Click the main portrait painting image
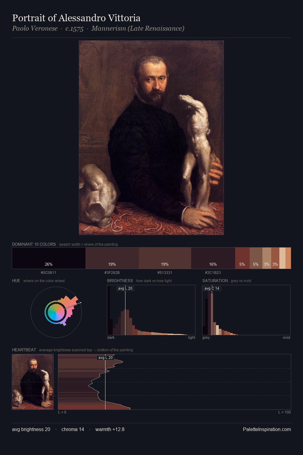The width and height of the screenshot is (303, 455). click(x=151, y=138)
